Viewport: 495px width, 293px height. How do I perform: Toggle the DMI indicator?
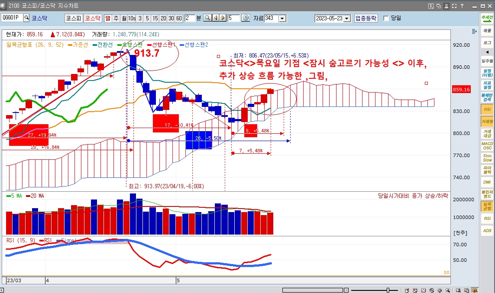click(x=487, y=182)
